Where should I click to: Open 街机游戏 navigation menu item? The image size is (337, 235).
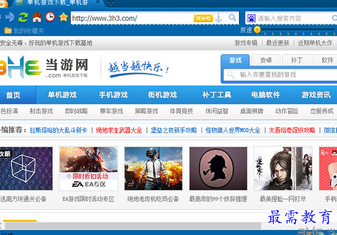(x=162, y=94)
